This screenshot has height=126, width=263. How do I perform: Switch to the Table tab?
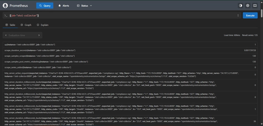[x=11, y=25]
